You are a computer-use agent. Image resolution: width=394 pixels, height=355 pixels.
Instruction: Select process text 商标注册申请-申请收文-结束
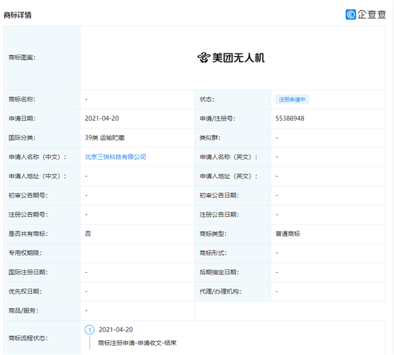click(x=137, y=343)
